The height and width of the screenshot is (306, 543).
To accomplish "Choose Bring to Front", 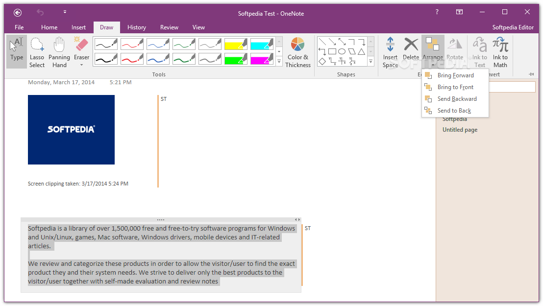I will tap(455, 87).
